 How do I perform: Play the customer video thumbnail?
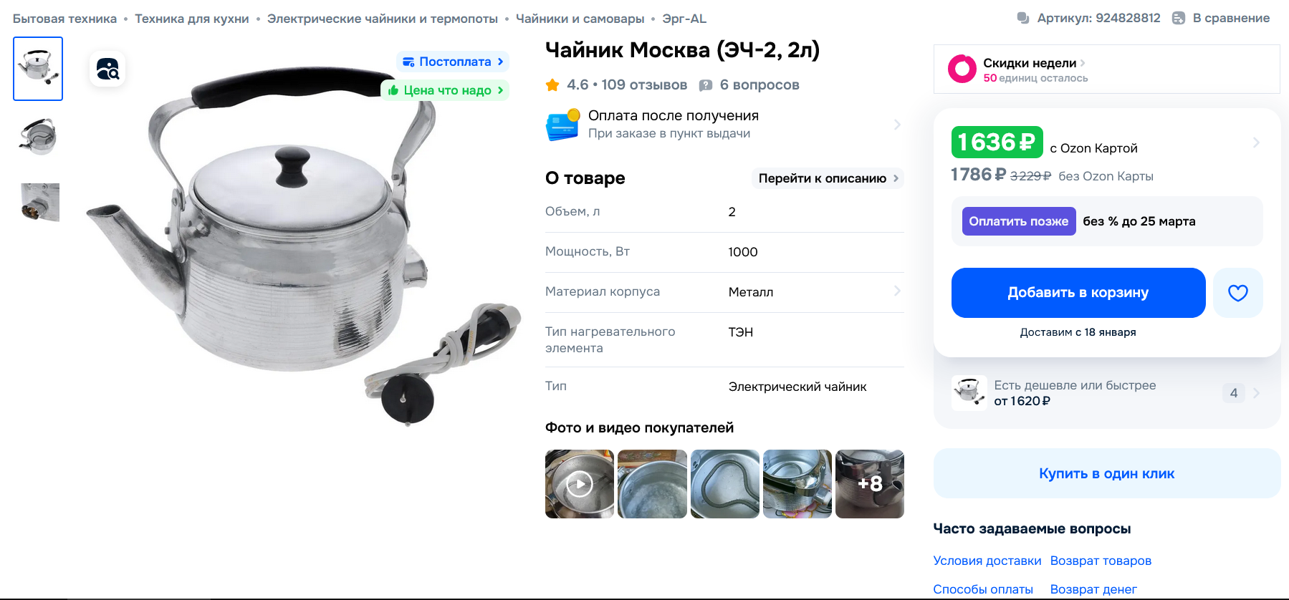[x=580, y=484]
